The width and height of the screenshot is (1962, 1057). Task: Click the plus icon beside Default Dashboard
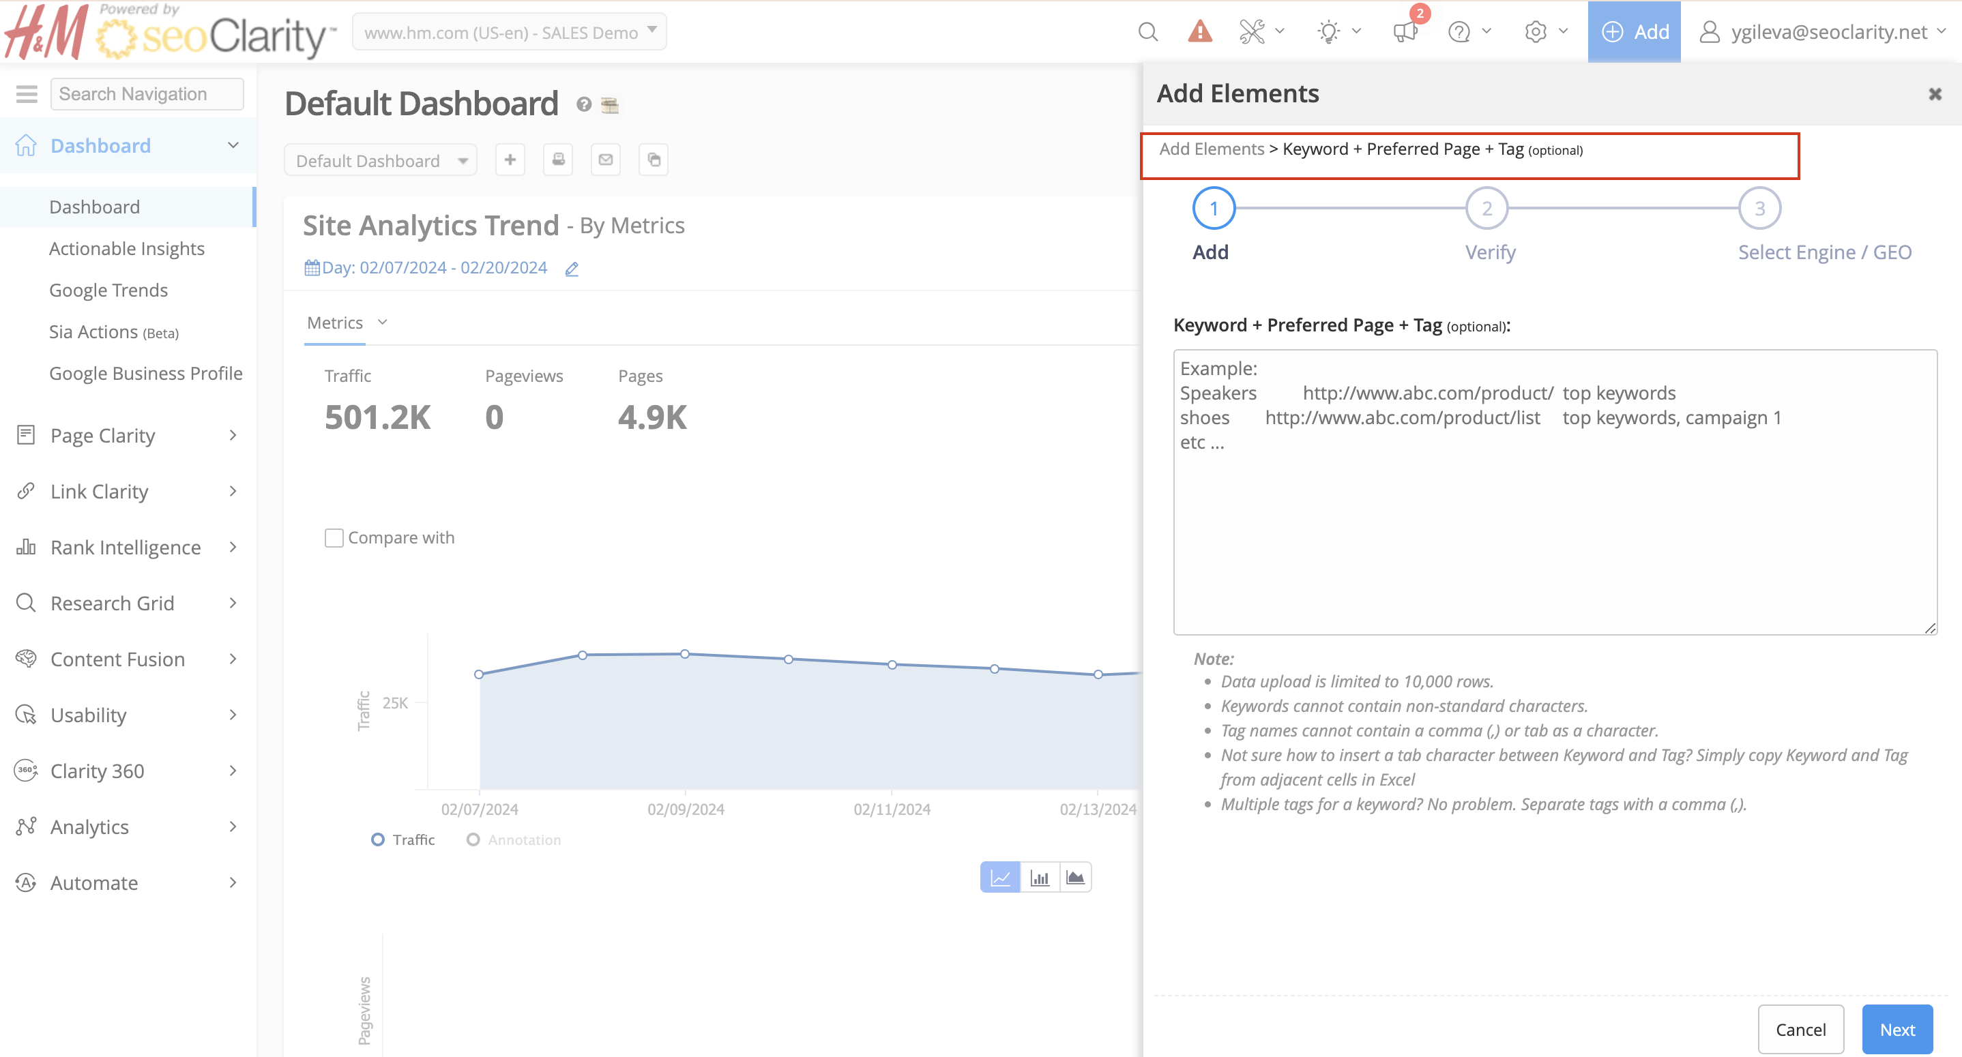pos(510,160)
